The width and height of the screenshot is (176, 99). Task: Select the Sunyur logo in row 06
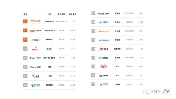click(35, 67)
